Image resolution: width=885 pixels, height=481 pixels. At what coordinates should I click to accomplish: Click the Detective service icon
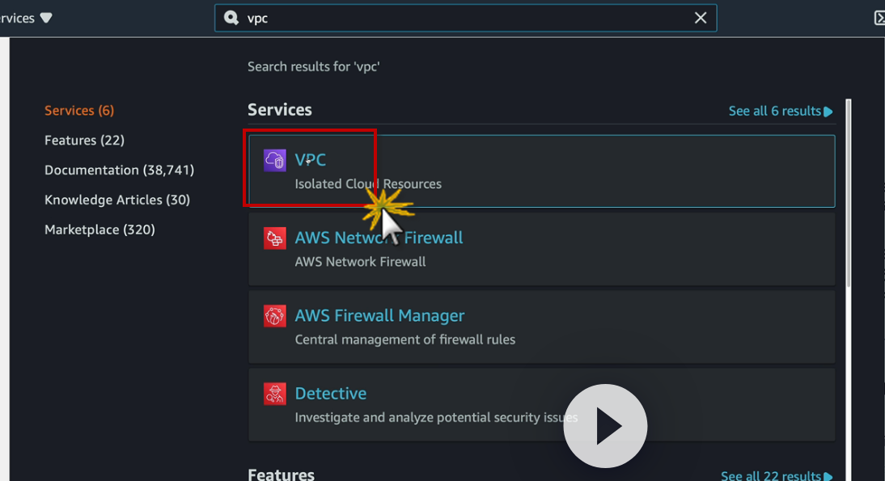click(275, 394)
